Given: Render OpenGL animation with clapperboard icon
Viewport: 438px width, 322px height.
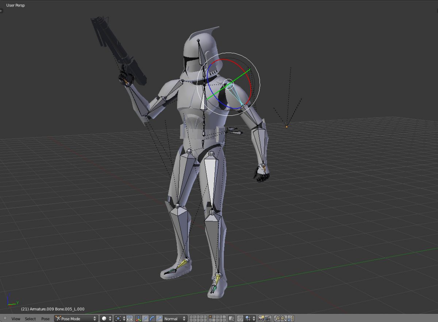Looking at the screenshot, I should pyautogui.click(x=268, y=319).
